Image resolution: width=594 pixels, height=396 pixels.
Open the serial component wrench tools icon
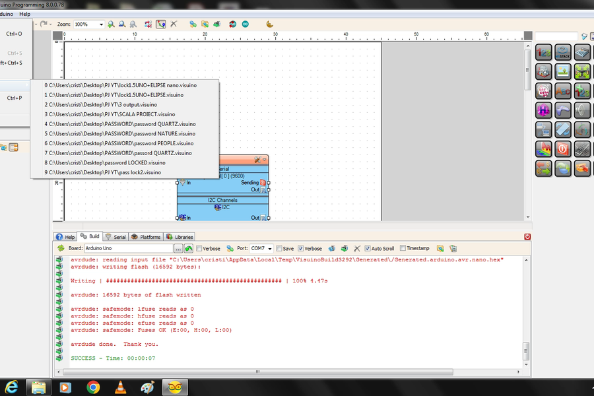pos(257,160)
